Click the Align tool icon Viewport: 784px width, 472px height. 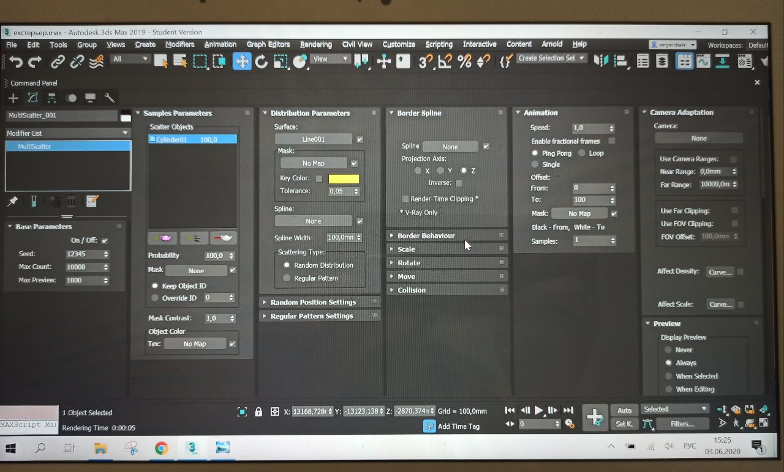(x=621, y=61)
